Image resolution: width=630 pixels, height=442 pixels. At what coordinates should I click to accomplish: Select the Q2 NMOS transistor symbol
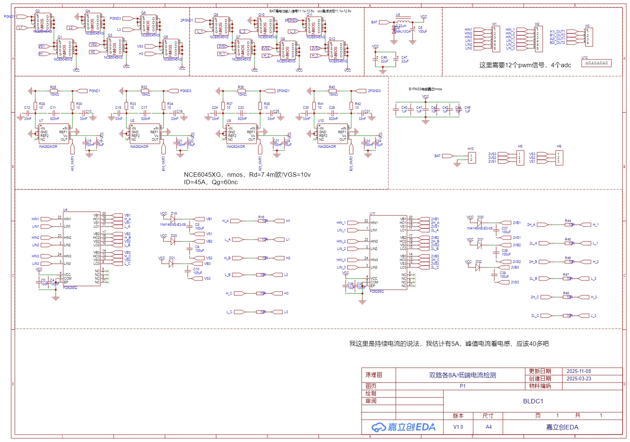click(x=43, y=22)
